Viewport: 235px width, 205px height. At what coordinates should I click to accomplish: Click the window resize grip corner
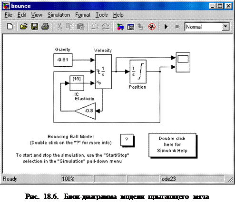pyautogui.click(x=230, y=180)
